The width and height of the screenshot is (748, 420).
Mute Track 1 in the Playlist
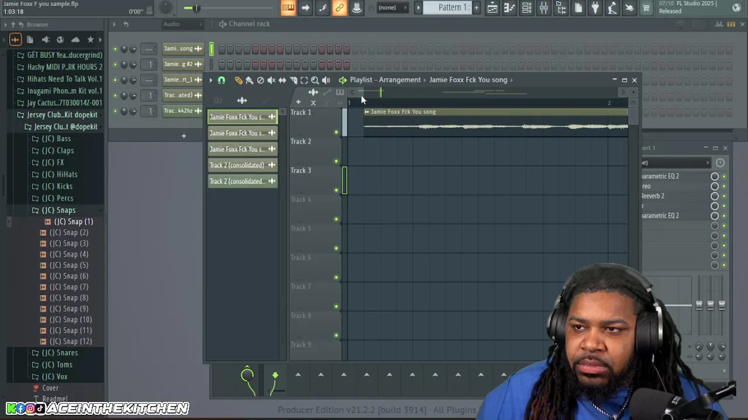[336, 132]
